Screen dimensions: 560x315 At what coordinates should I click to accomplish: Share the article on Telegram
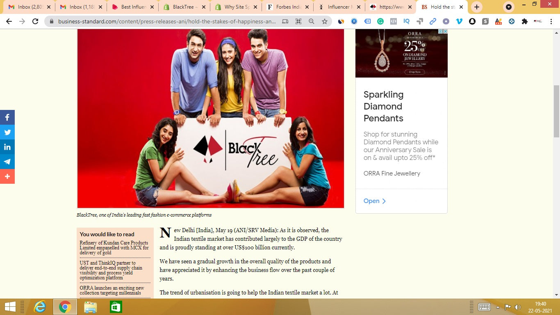(7, 162)
